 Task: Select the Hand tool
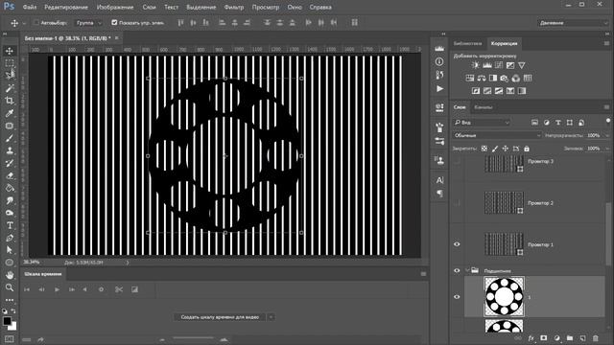(10, 275)
